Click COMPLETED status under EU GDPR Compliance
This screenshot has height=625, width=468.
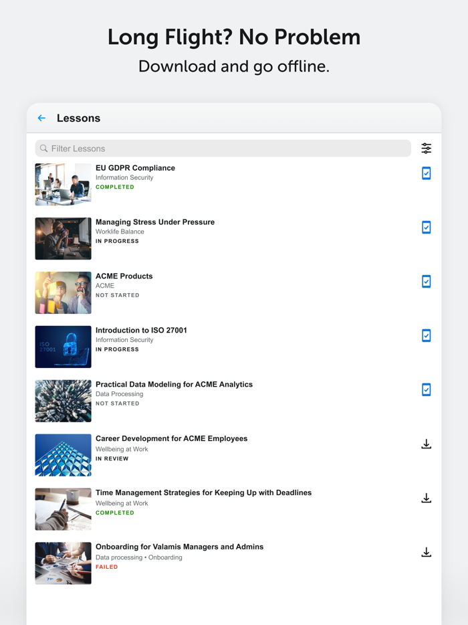[x=115, y=187]
